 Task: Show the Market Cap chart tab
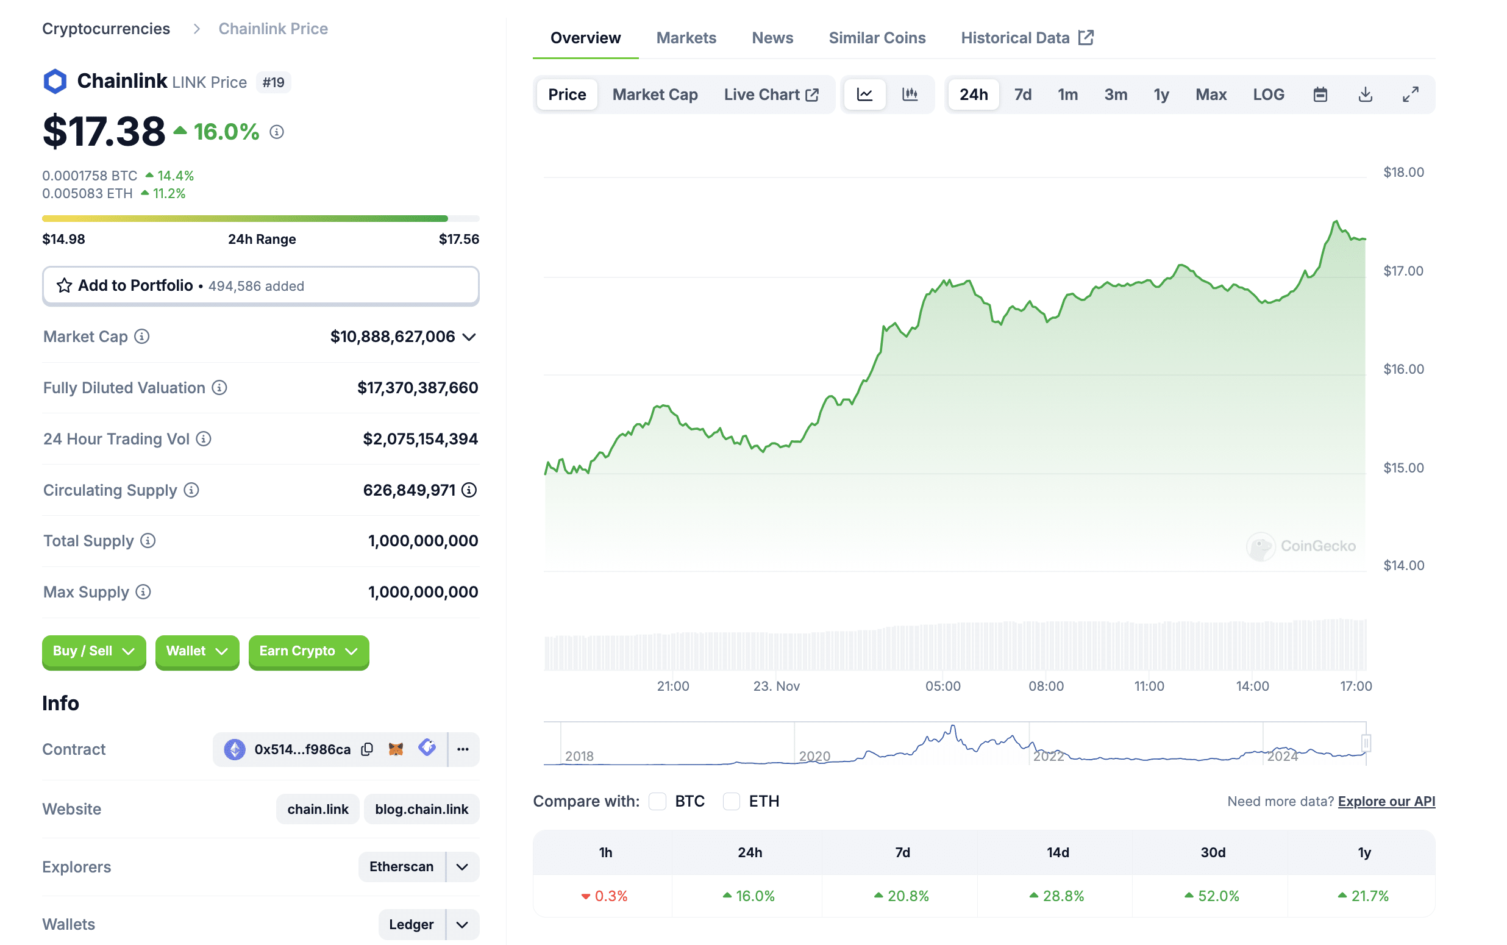pos(655,94)
